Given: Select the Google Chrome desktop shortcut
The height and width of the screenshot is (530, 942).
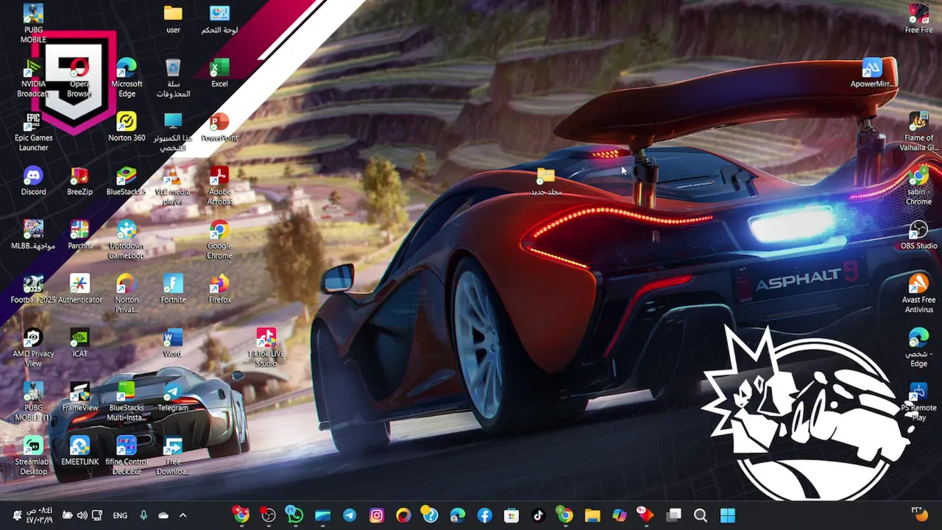Looking at the screenshot, I should (219, 239).
